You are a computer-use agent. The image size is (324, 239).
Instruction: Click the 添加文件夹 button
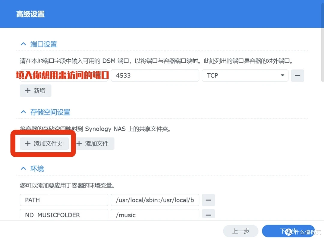pyautogui.click(x=44, y=144)
